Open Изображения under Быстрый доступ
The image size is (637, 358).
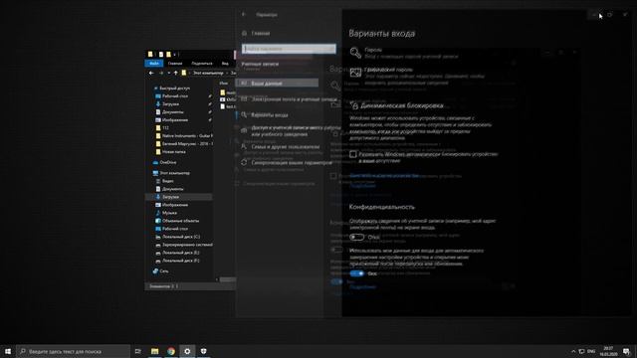[x=175, y=120]
